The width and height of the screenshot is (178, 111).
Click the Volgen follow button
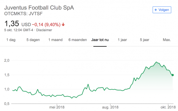pos(162,10)
